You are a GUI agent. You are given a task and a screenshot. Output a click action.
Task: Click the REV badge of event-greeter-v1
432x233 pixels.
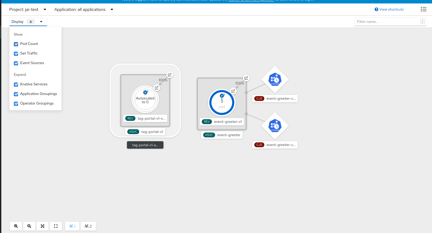point(207,122)
